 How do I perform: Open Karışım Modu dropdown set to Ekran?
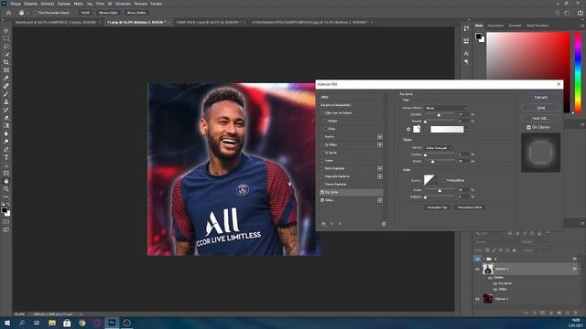coord(446,108)
